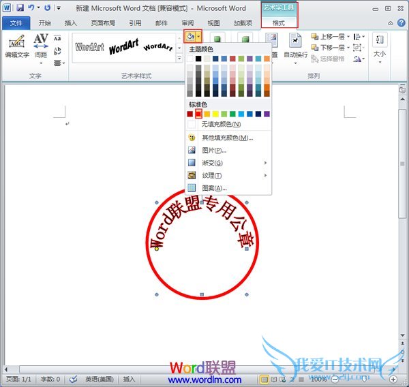
Task: Switch to the Add-Ins (加载项) tab
Action: [x=243, y=23]
